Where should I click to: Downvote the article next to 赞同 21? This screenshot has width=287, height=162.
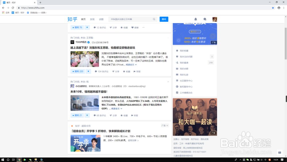87,115
